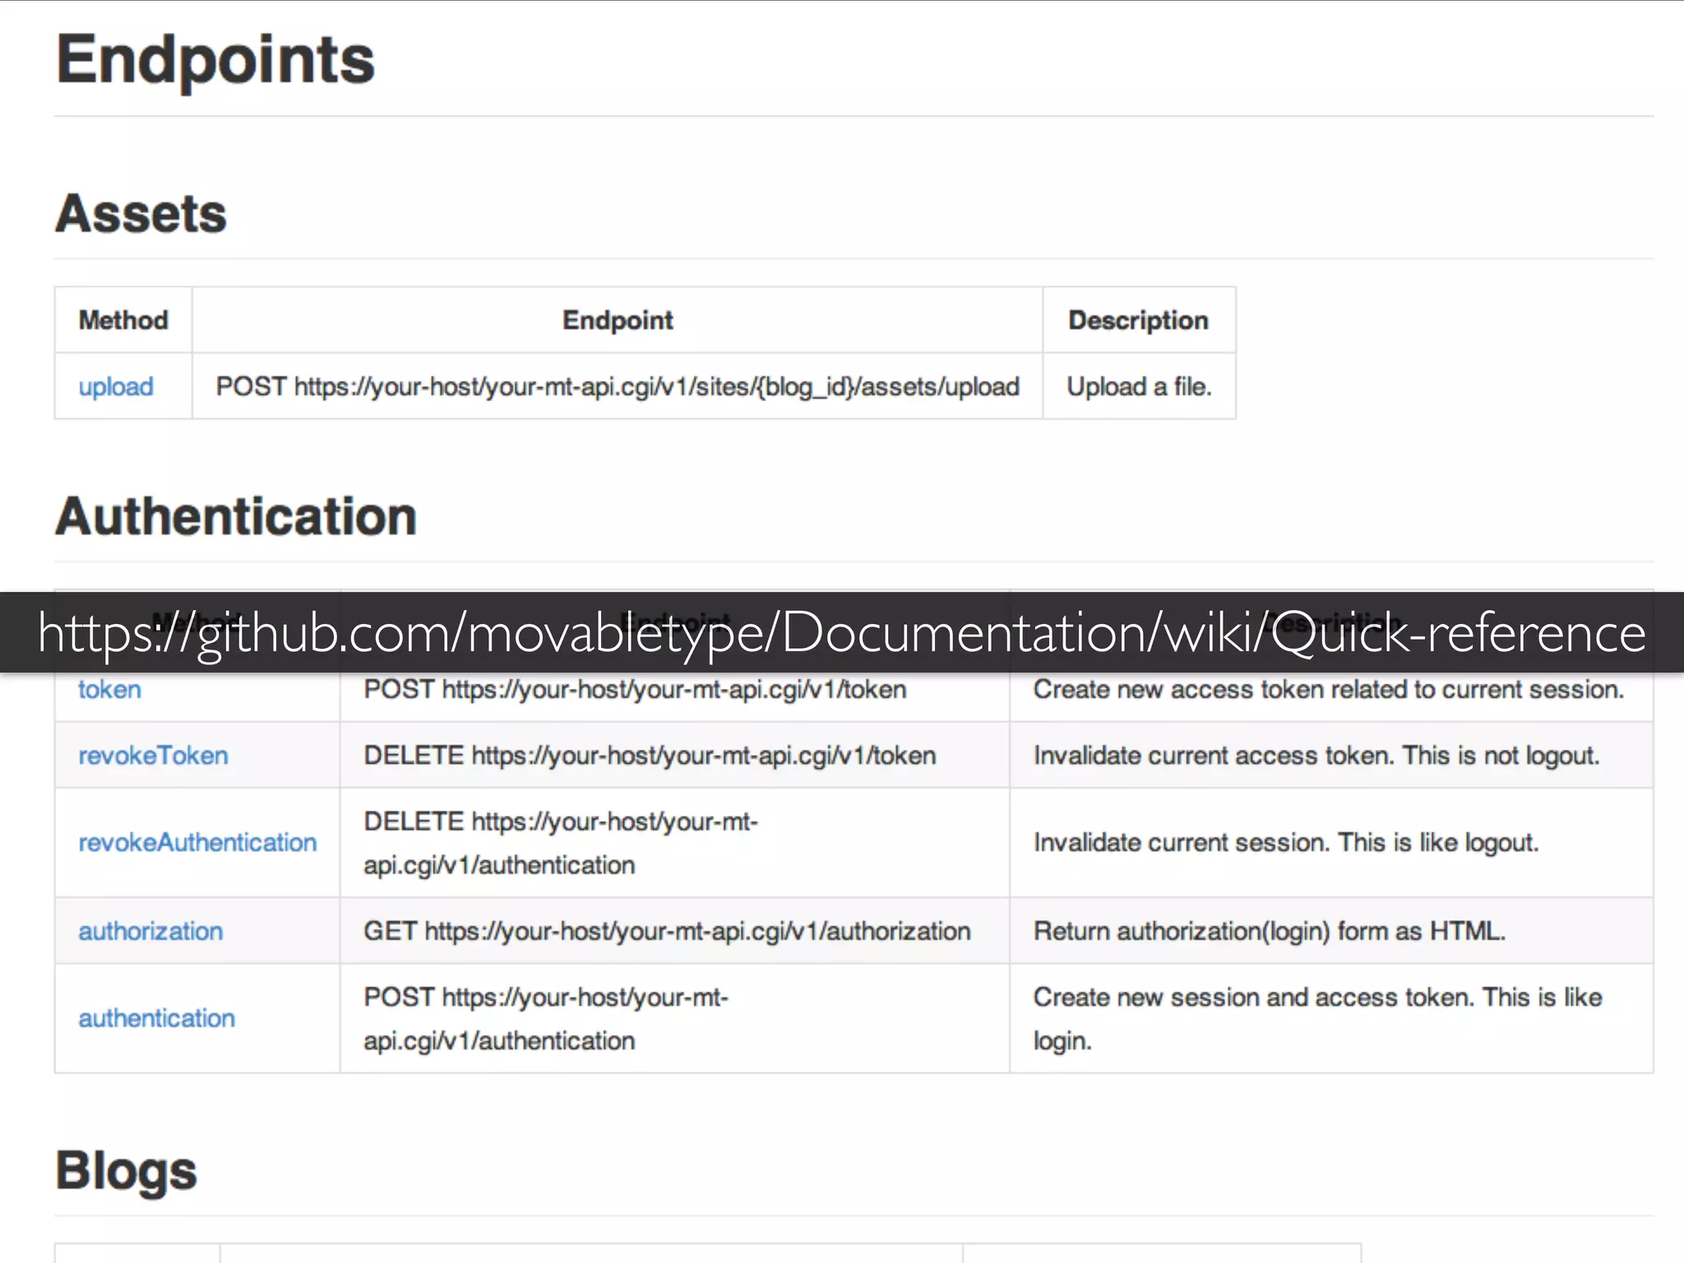Click the Blogs section heading

click(126, 1171)
